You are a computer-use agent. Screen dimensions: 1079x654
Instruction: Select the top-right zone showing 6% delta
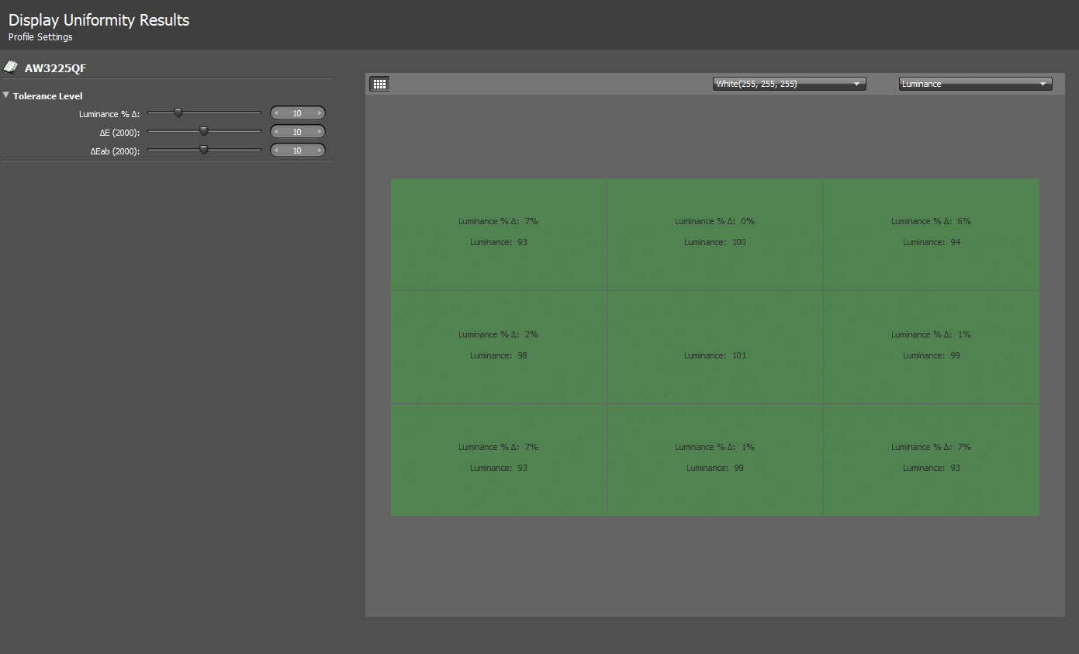point(931,234)
